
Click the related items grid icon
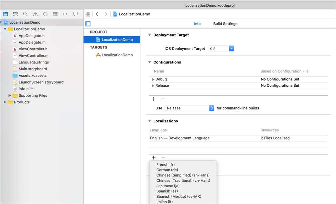coord(88,14)
